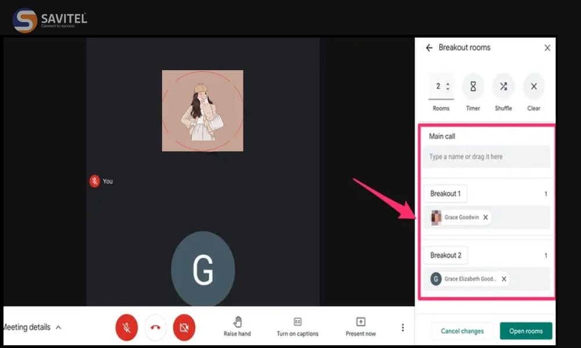Open more options three-dot menu
This screenshot has height=348, width=581.
(x=403, y=327)
